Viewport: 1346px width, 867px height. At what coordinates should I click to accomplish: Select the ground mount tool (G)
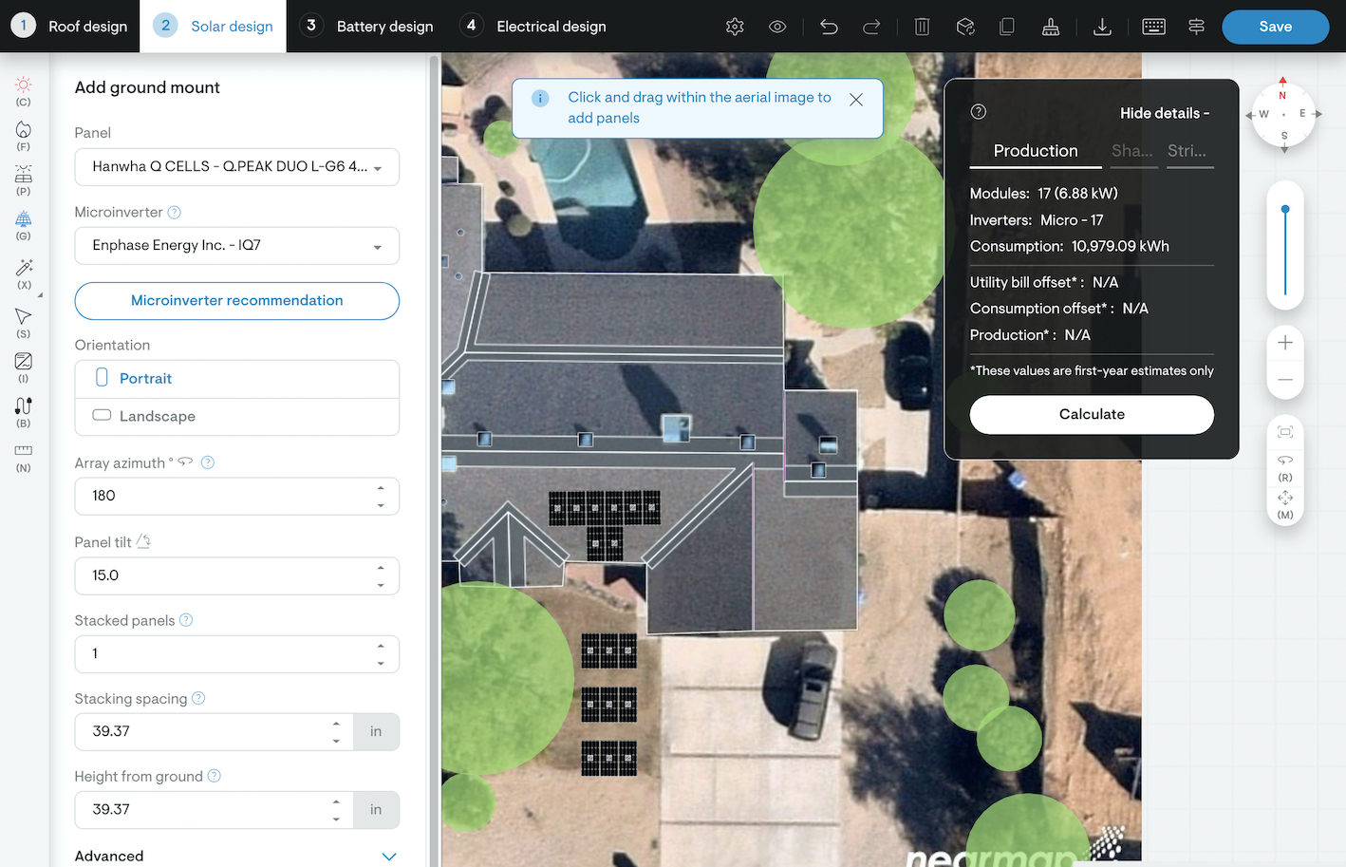point(24,224)
